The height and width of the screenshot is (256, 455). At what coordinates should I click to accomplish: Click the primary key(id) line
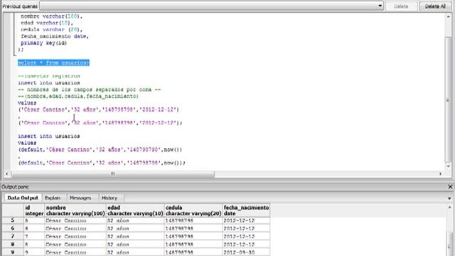pos(43,43)
